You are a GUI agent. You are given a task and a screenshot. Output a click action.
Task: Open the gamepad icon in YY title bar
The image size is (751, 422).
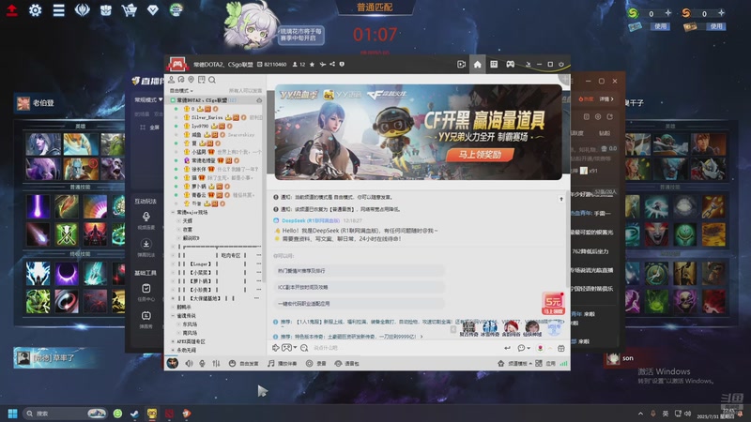[x=510, y=64]
